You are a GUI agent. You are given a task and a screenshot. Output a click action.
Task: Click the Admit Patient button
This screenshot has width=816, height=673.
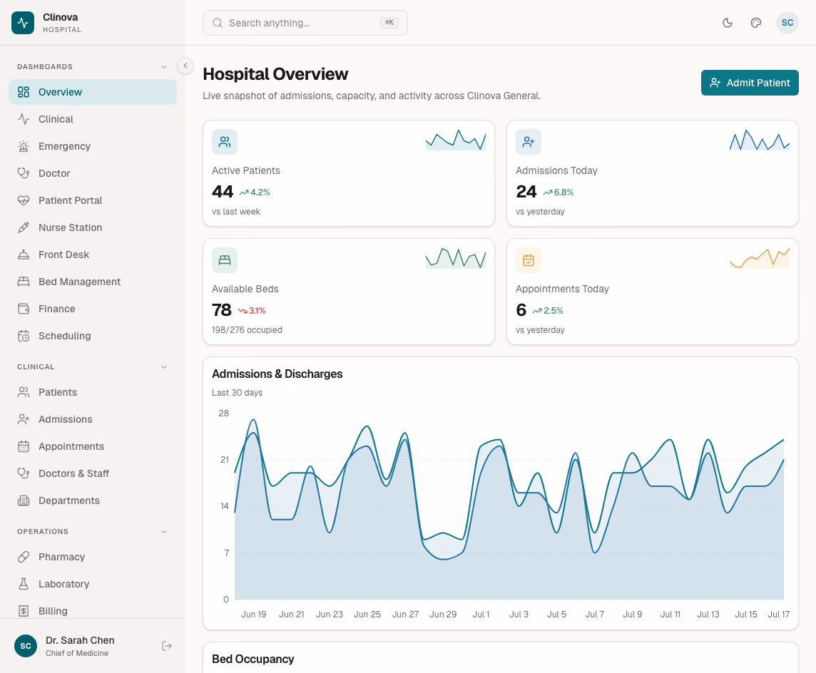coord(750,83)
